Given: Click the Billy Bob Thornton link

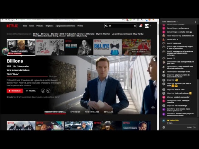Looking at the screenshot, I should tap(103, 34).
